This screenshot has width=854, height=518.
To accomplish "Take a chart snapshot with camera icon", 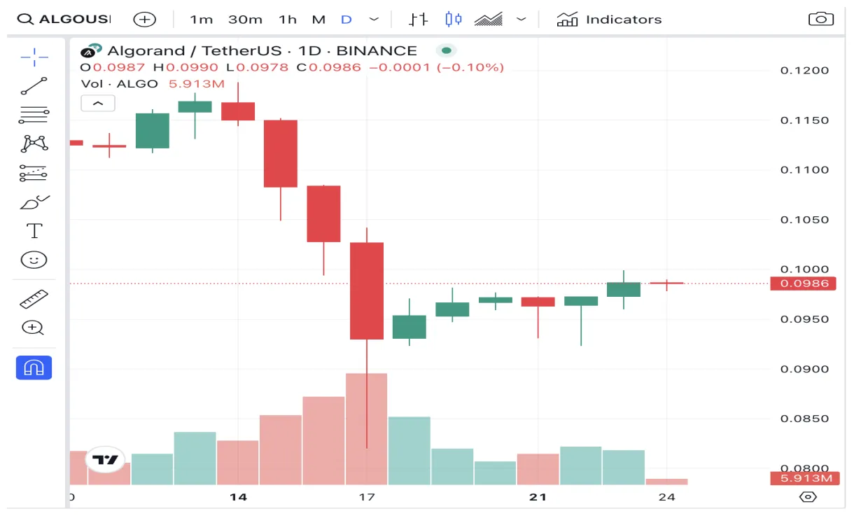I will (820, 19).
